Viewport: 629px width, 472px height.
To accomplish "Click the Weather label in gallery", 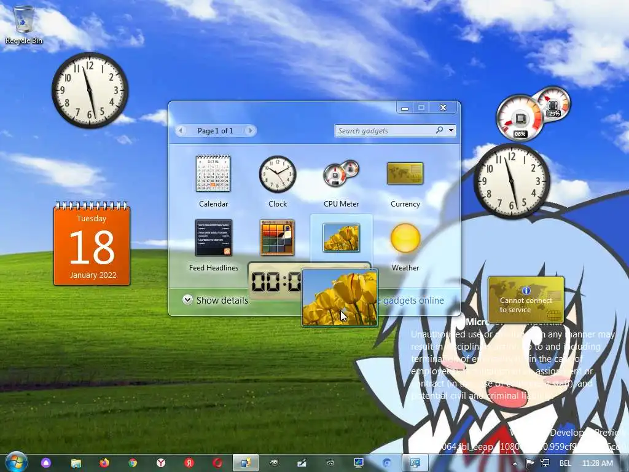I will 405,268.
